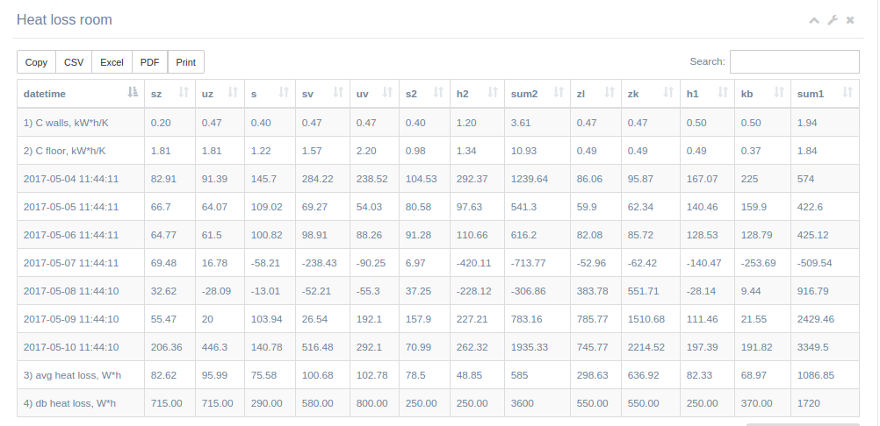Sort by uz column icon
880x426 pixels.
click(x=233, y=93)
